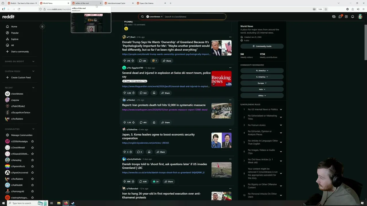Open the notifications bell in Reddit header
Screen dimensions: 367x206
coord(353,17)
